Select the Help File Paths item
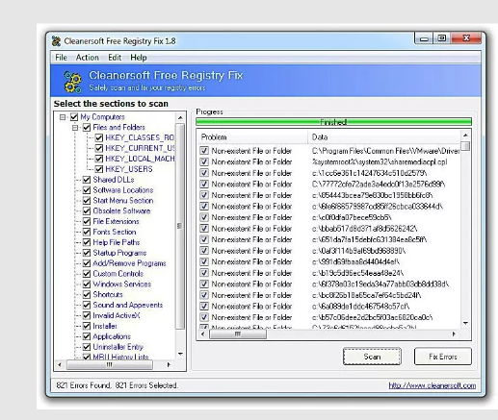Screen dimensions: 498x420 117,242
